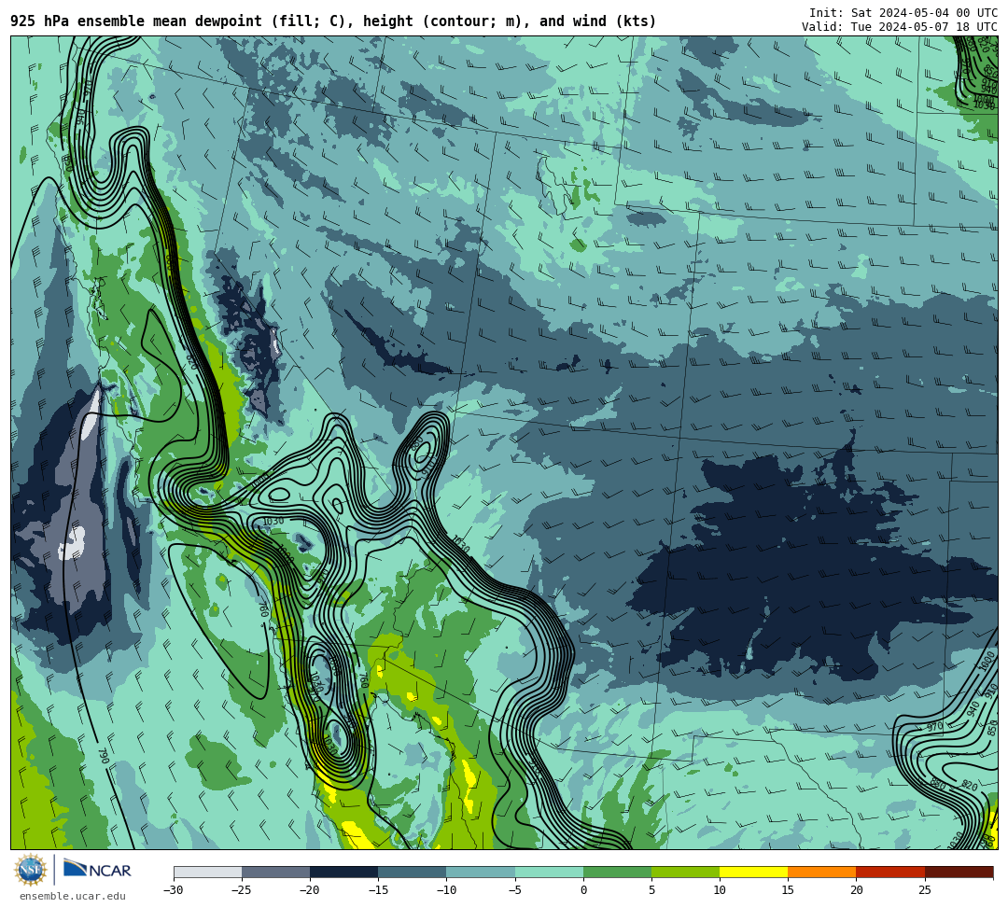Pick the slate gray -25 to -20 colorbar swatch

coord(275,873)
